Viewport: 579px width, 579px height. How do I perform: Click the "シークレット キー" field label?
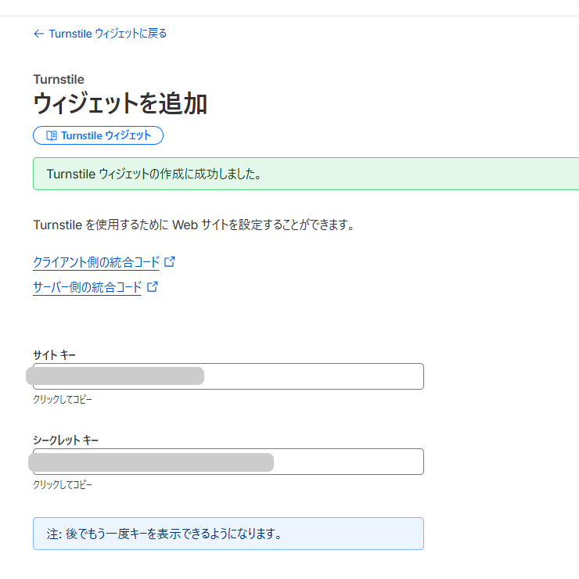[66, 441]
